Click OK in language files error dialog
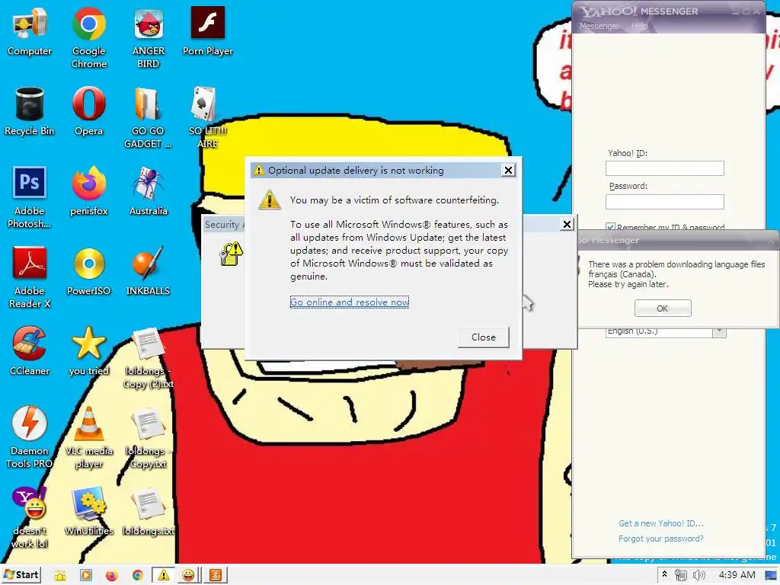 click(663, 308)
